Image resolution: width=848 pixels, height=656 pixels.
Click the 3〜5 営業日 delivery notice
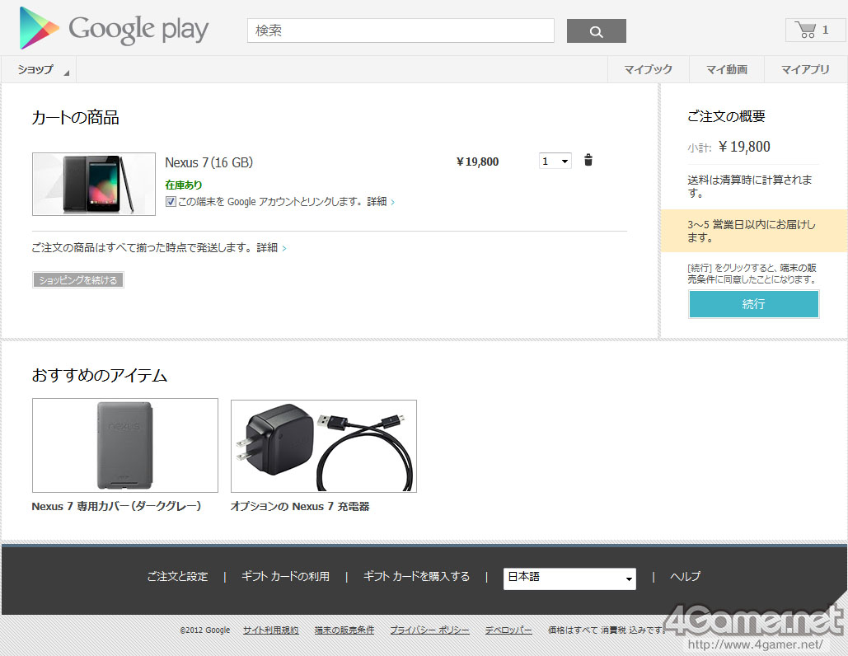tap(754, 231)
